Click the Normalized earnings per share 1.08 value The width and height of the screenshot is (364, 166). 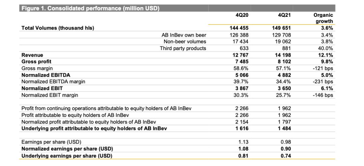tap(244, 149)
